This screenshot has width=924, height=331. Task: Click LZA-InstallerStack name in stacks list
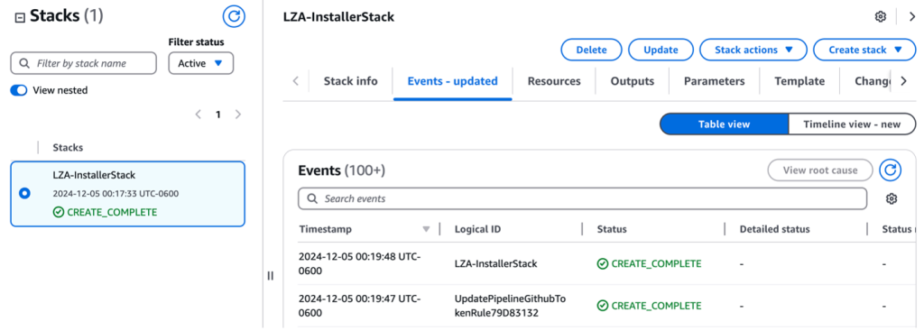pos(94,175)
